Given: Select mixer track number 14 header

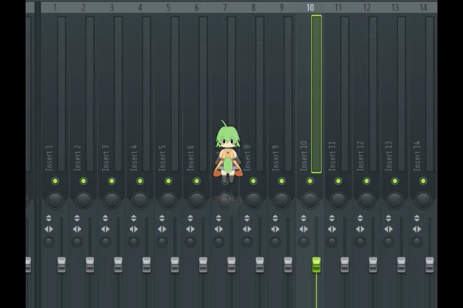Looking at the screenshot, I should pos(423,8).
